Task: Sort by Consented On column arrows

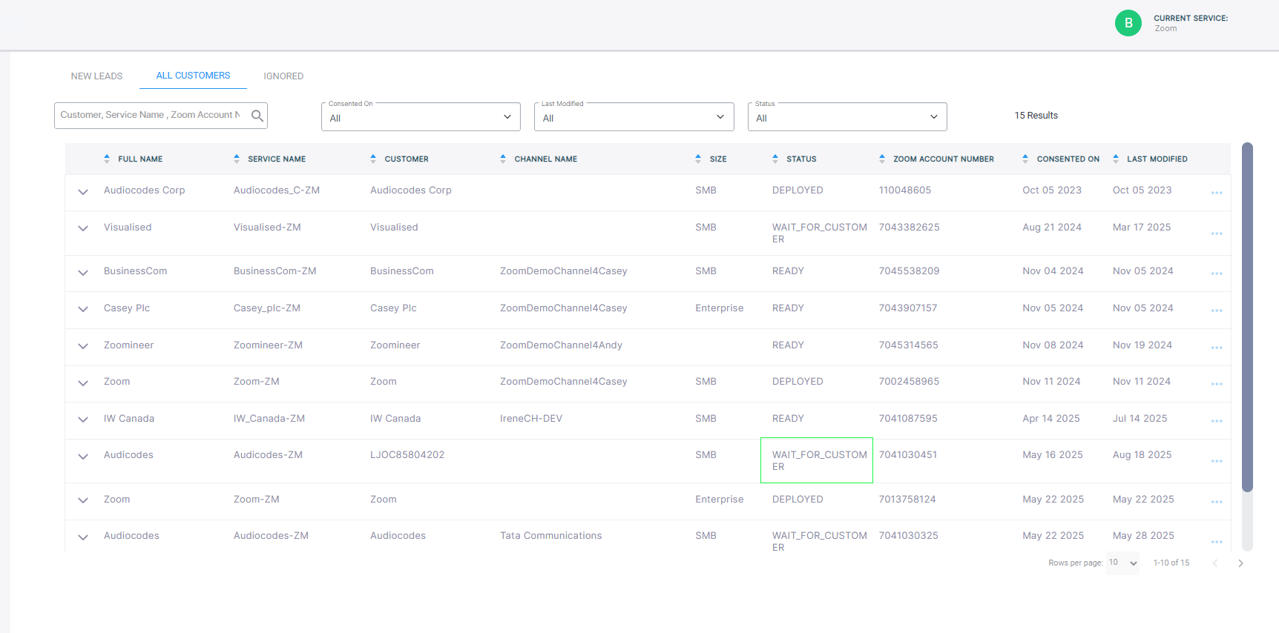Action: (1025, 159)
